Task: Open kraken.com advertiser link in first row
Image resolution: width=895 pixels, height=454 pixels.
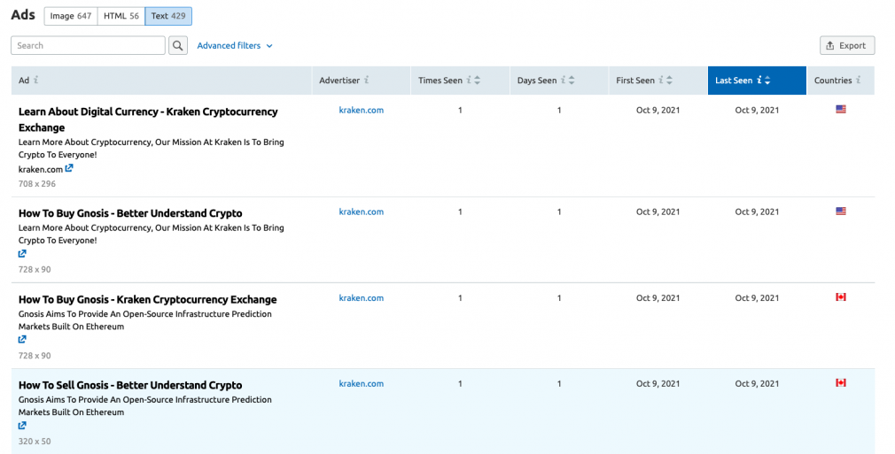Action: pos(362,110)
